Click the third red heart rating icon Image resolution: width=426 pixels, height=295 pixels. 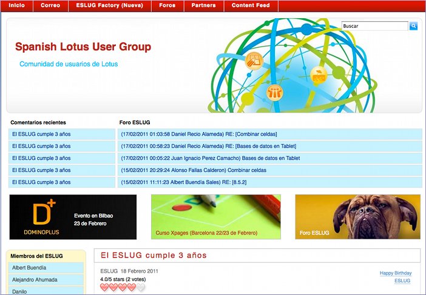tap(123, 287)
